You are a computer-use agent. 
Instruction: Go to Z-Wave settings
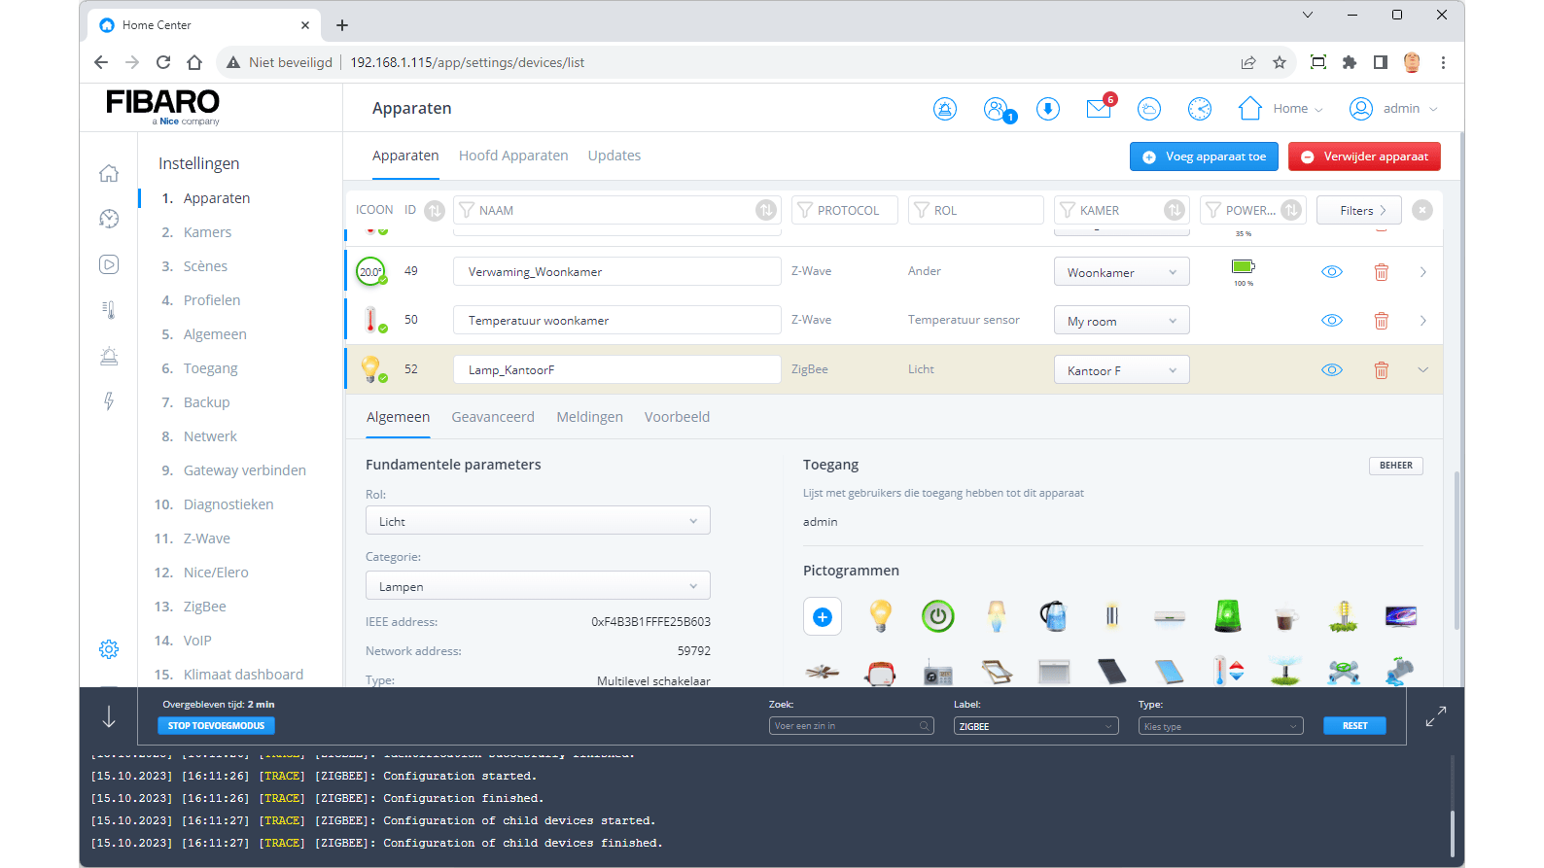point(206,538)
